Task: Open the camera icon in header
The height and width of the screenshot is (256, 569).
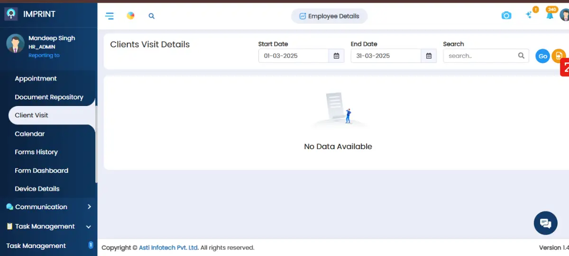Action: click(x=506, y=16)
